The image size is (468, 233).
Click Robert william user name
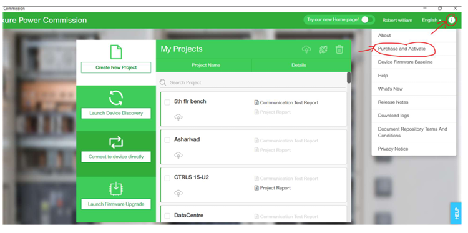(x=397, y=21)
